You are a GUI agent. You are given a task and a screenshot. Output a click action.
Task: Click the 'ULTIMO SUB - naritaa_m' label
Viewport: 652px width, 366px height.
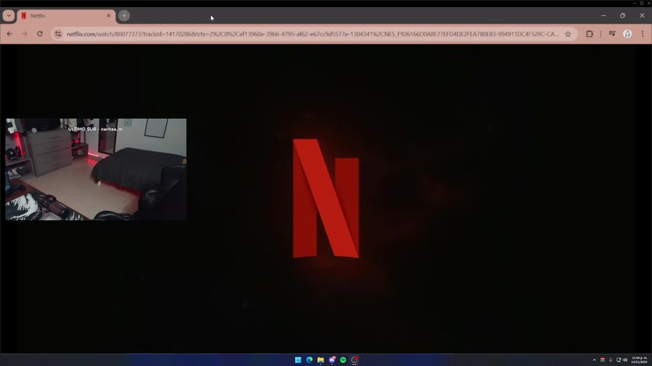click(95, 129)
